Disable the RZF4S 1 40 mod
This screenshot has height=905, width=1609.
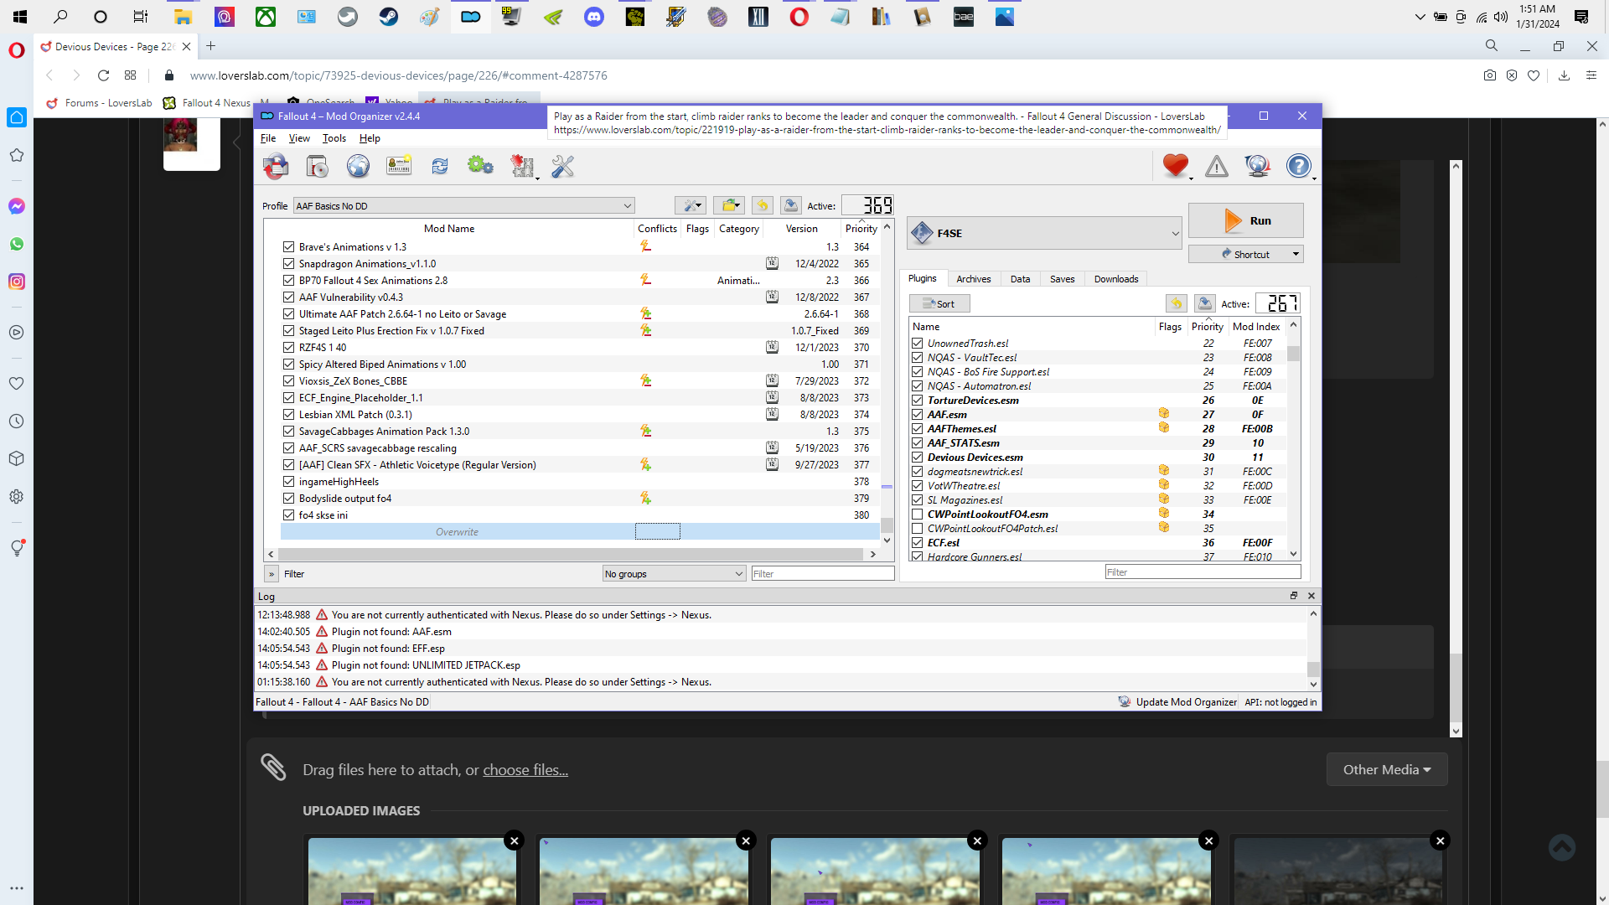pyautogui.click(x=288, y=348)
